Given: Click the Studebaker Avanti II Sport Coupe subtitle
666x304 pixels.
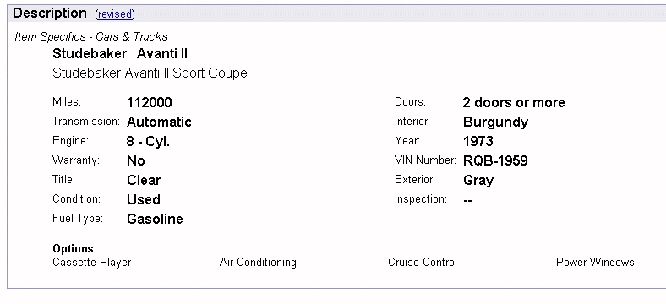Looking at the screenshot, I should pos(150,73).
